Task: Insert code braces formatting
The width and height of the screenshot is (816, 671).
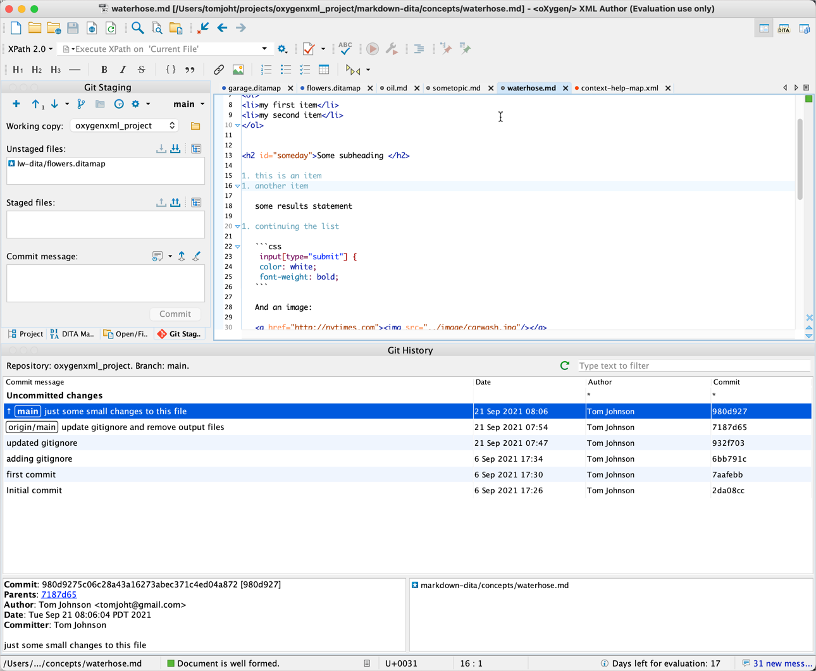Action: [x=171, y=70]
